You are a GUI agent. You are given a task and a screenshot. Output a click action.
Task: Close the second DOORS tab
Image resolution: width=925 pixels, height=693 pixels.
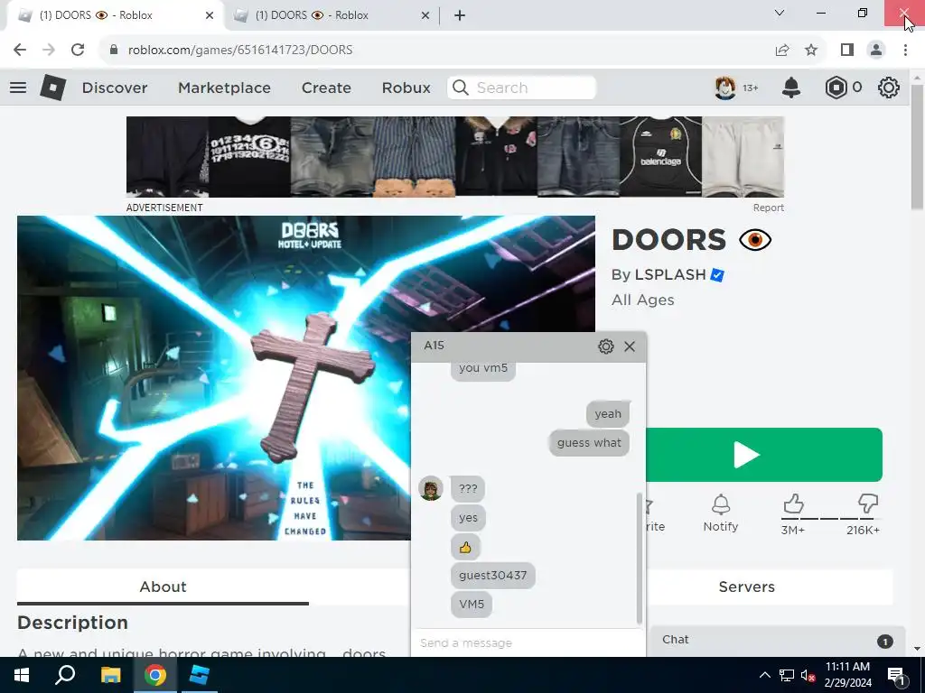425,15
